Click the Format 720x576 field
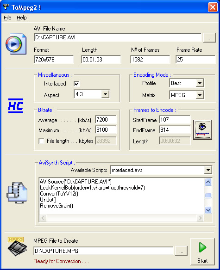The image size is (220, 270). [x=54, y=59]
